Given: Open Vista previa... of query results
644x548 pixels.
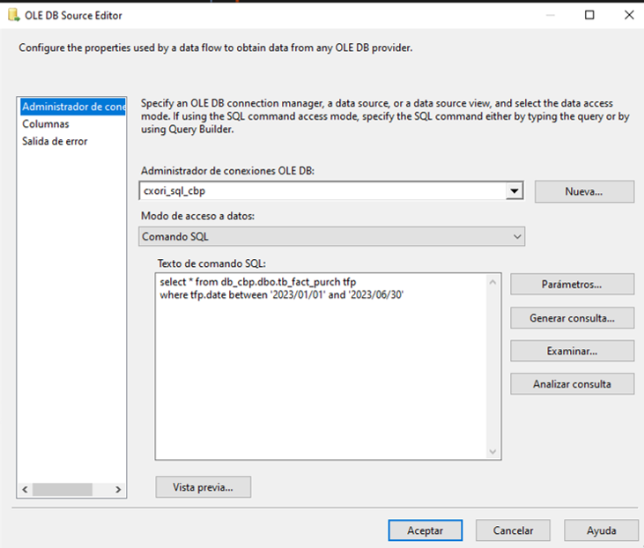Looking at the screenshot, I should 204,487.
